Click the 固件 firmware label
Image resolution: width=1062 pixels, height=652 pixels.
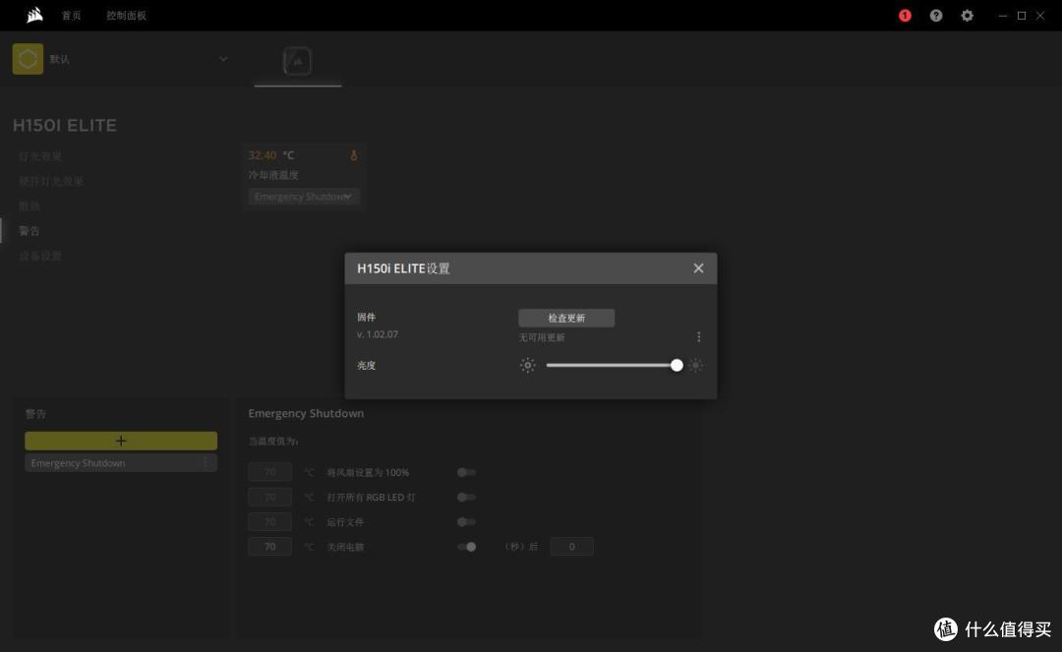click(x=367, y=317)
